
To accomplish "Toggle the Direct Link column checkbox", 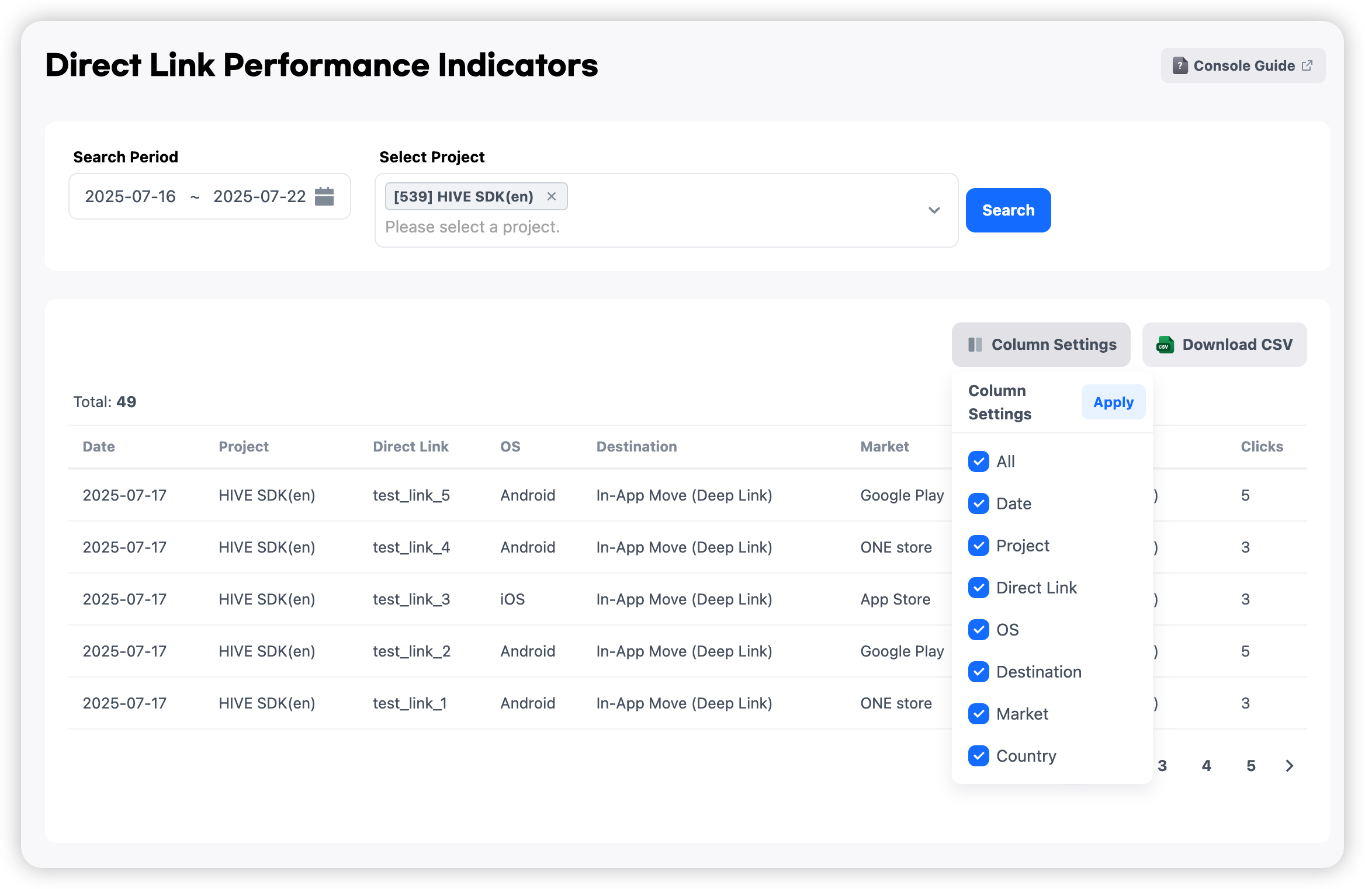I will 979,588.
